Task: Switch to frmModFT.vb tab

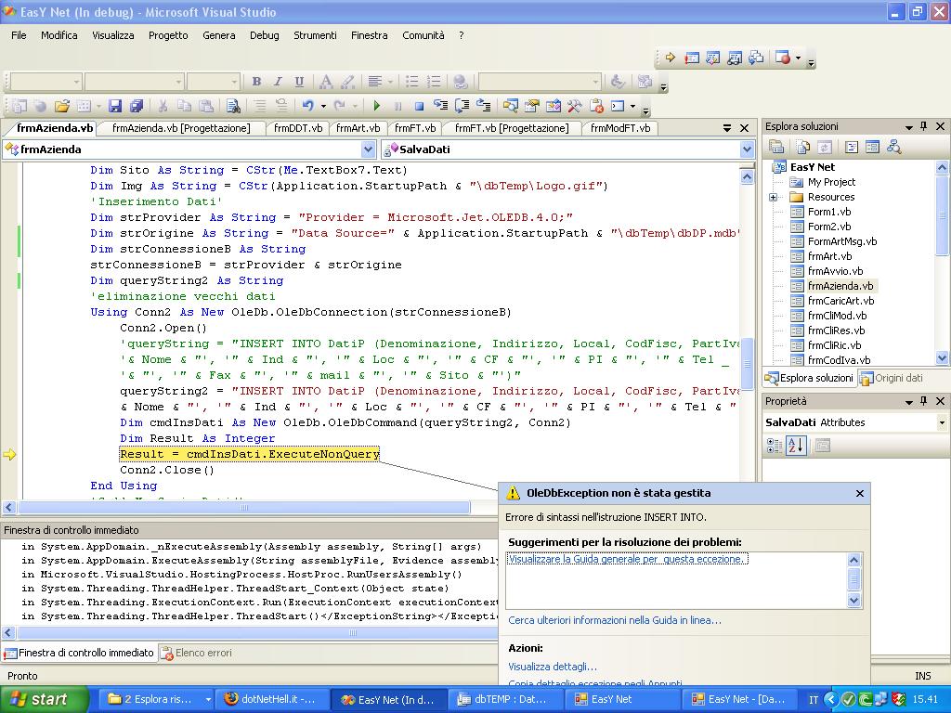Action: point(619,128)
